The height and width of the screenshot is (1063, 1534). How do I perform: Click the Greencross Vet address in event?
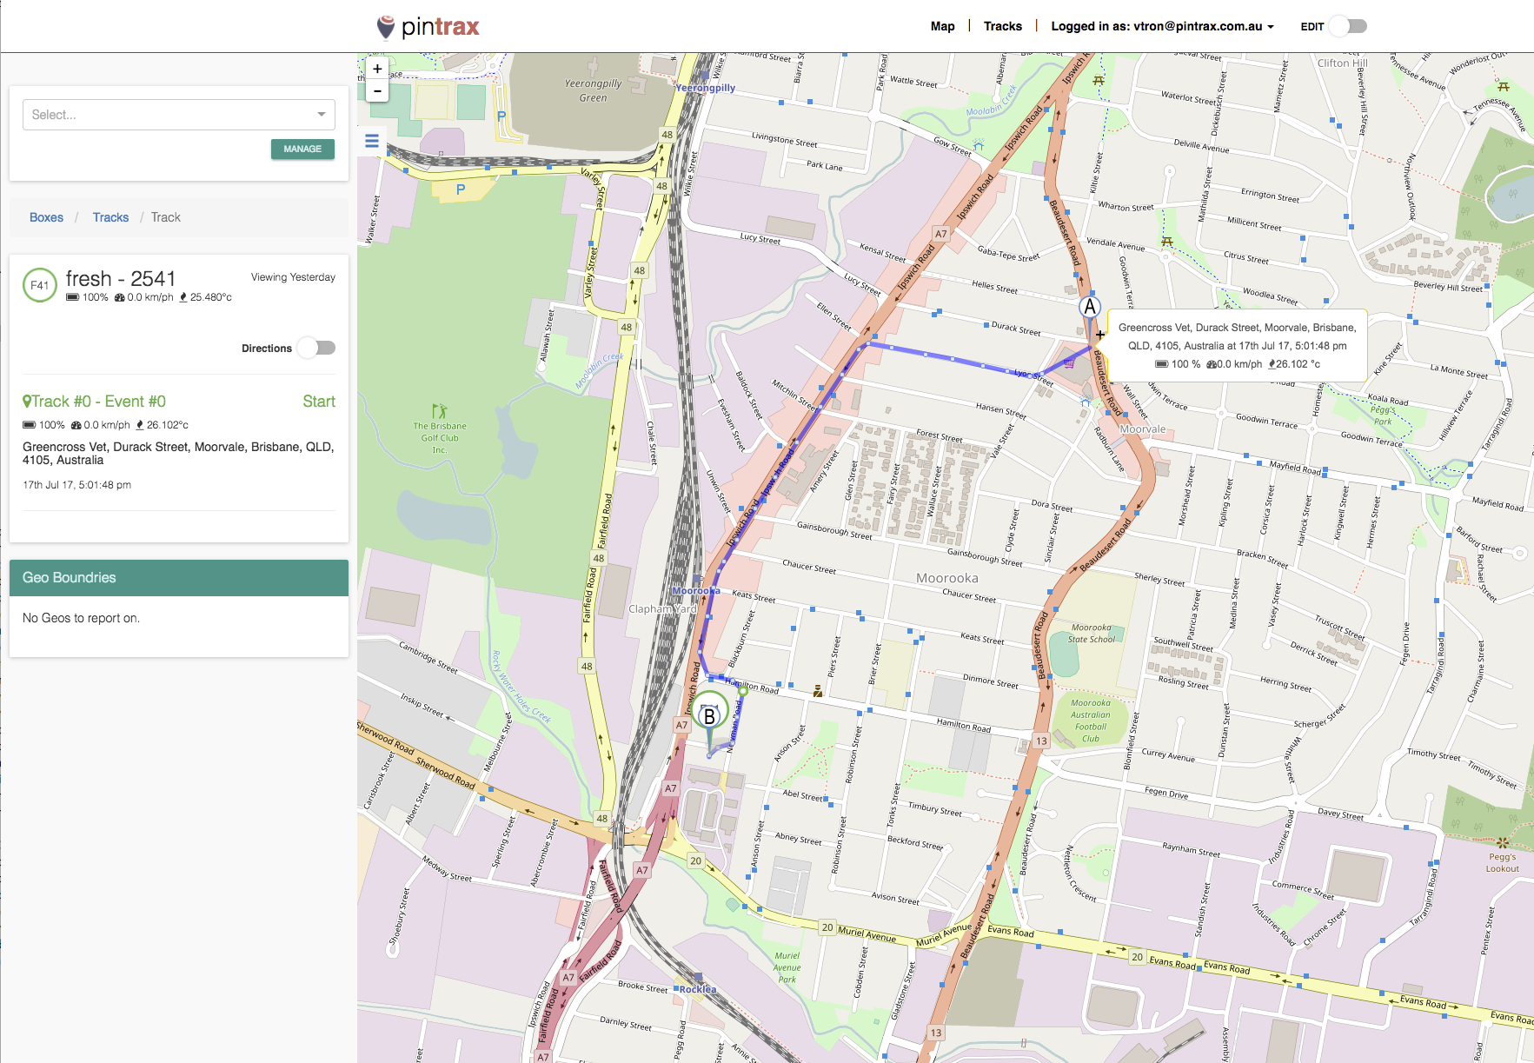tap(178, 454)
